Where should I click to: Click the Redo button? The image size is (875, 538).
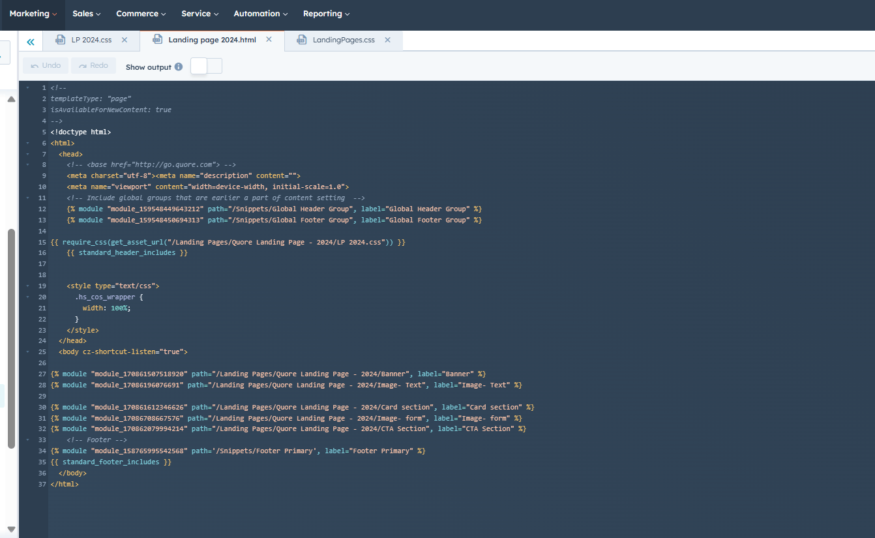pyautogui.click(x=93, y=65)
